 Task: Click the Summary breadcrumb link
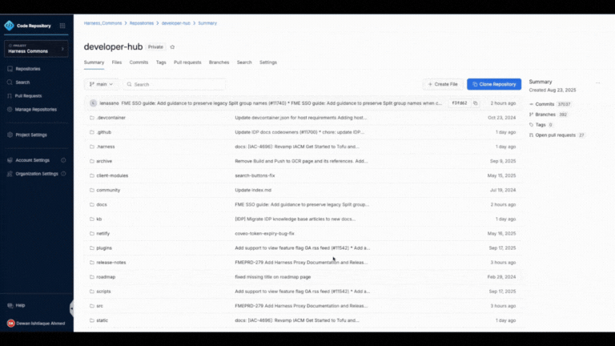pos(207,23)
